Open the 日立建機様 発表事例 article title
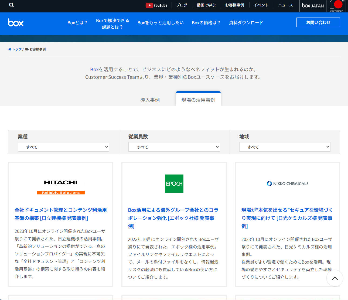348x300 pixels. pos(61,214)
